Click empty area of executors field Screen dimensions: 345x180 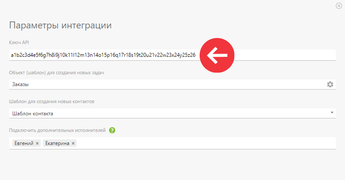tap(206, 143)
